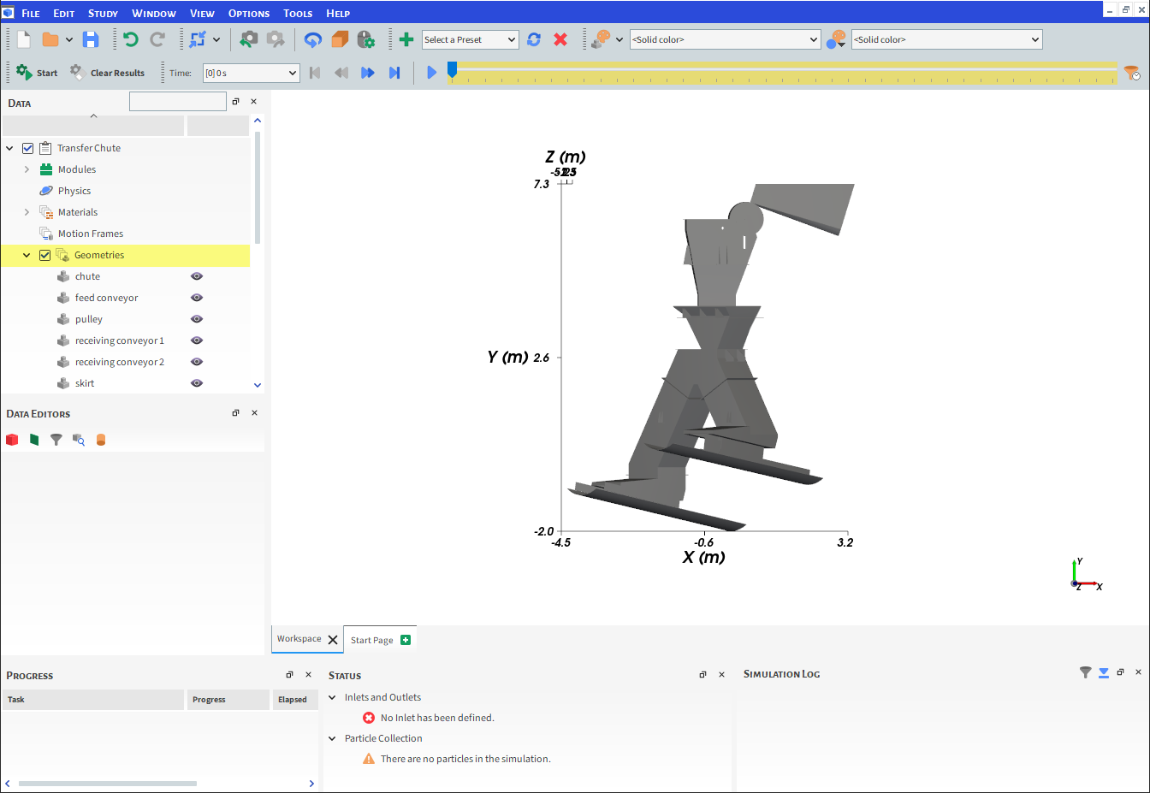Click the red cube in Data Editors
The image size is (1150, 793).
pyautogui.click(x=12, y=440)
